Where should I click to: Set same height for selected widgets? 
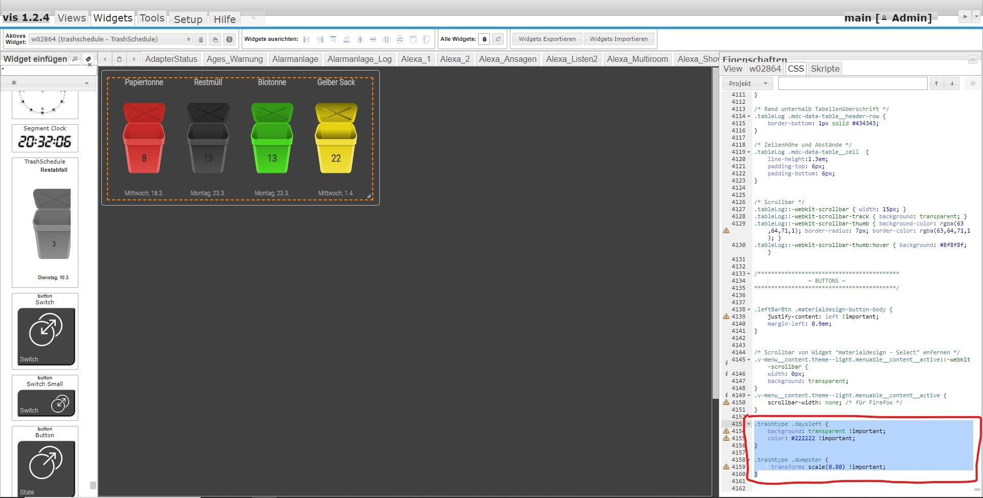tap(426, 39)
